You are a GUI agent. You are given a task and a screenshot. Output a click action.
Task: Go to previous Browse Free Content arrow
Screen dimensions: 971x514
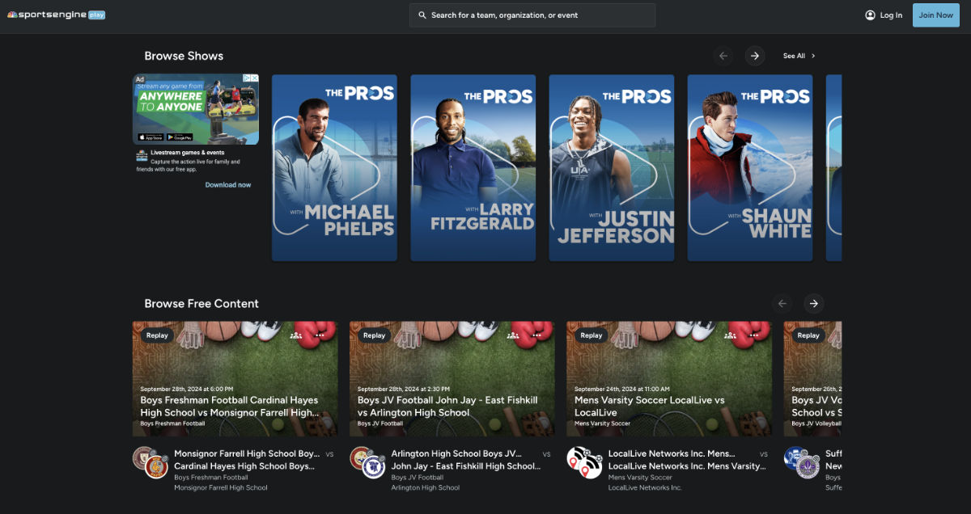[782, 304]
